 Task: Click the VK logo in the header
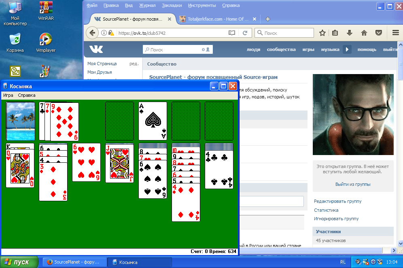pos(96,49)
